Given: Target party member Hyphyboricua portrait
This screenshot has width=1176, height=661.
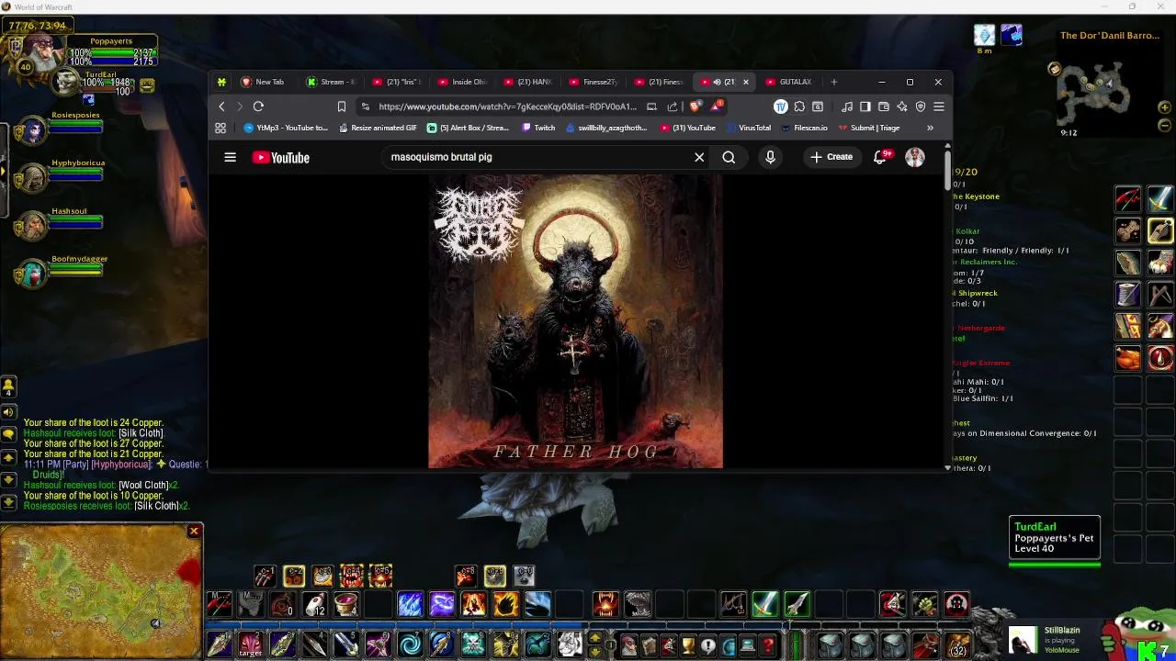Looking at the screenshot, I should 32,178.
